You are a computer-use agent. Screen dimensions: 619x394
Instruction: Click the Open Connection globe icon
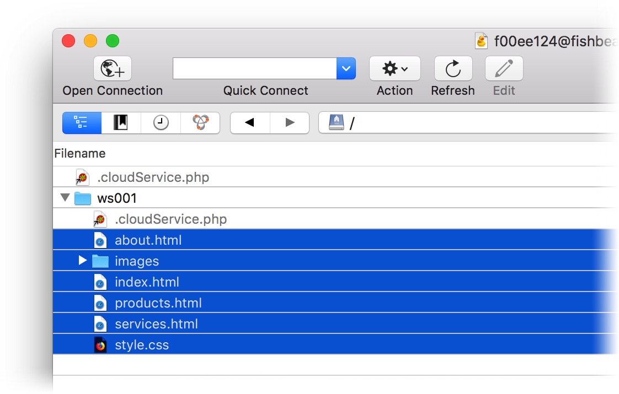coord(113,69)
